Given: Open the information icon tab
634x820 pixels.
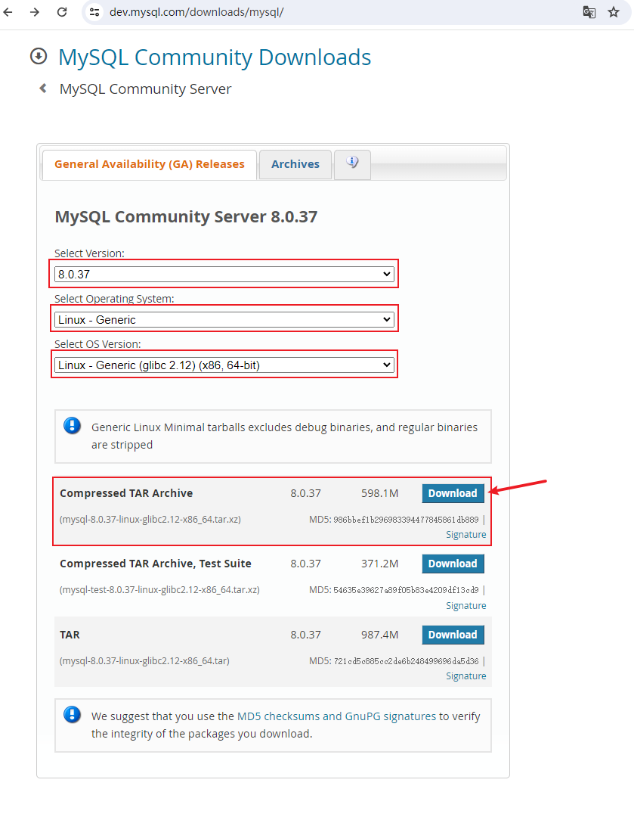Looking at the screenshot, I should tap(352, 164).
